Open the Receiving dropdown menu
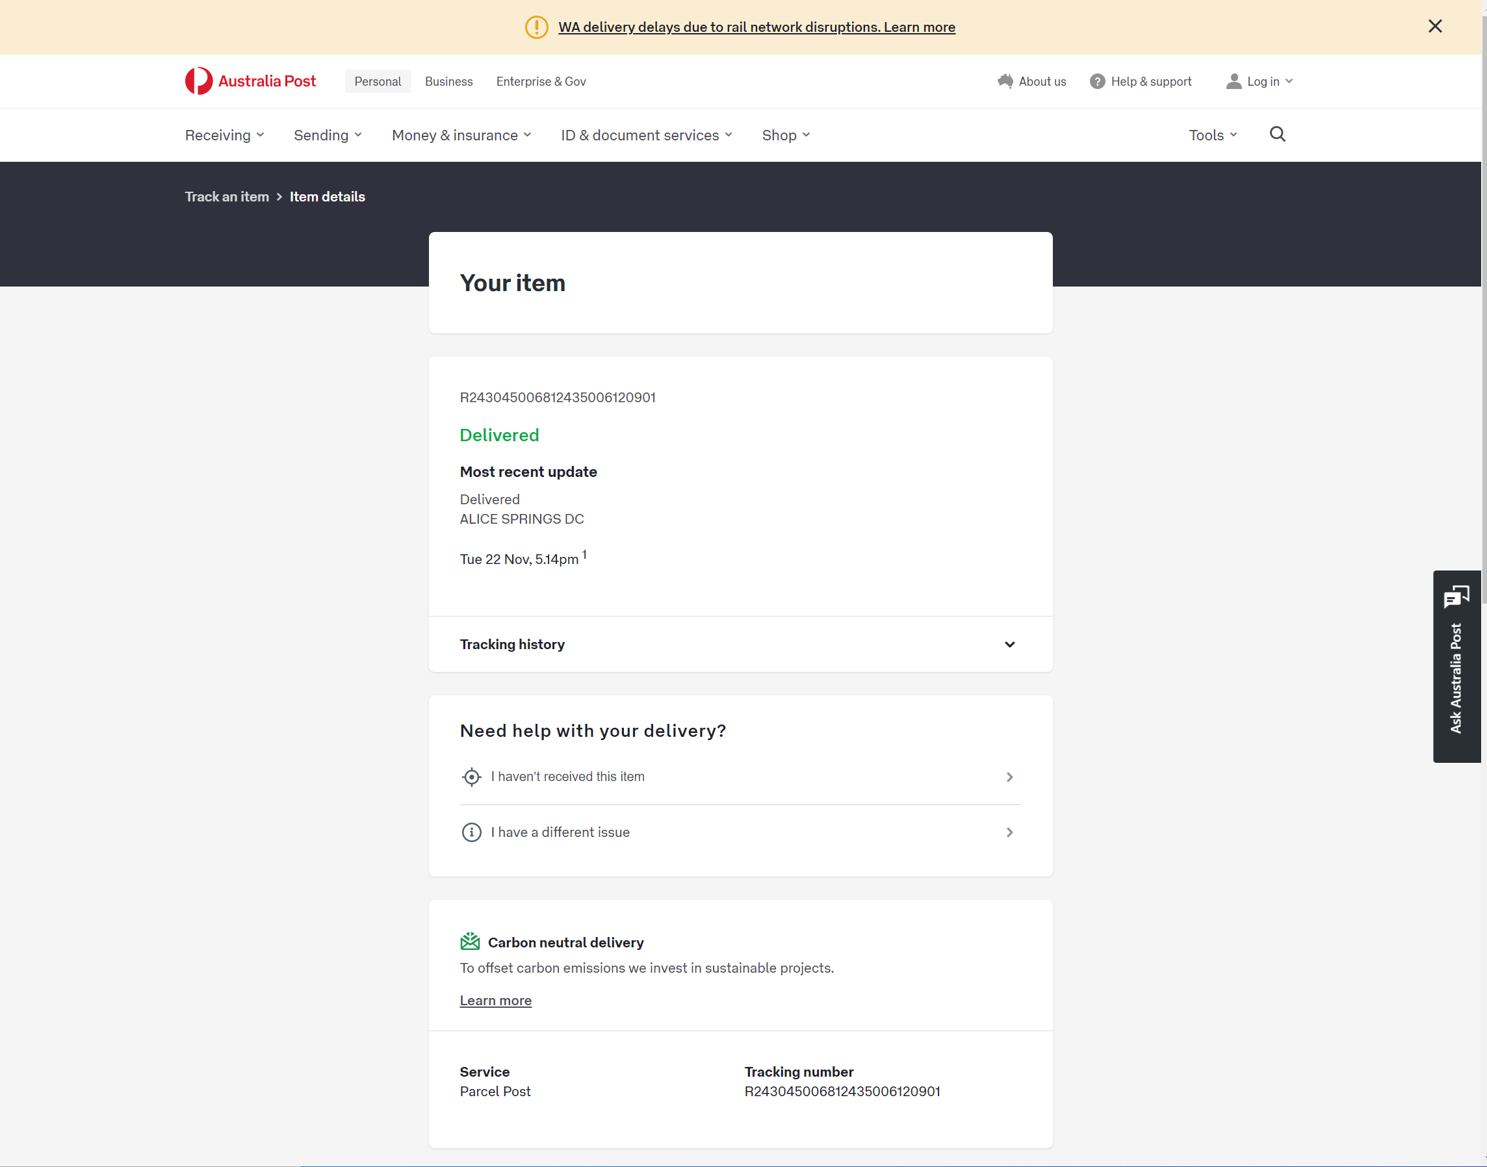 point(224,135)
